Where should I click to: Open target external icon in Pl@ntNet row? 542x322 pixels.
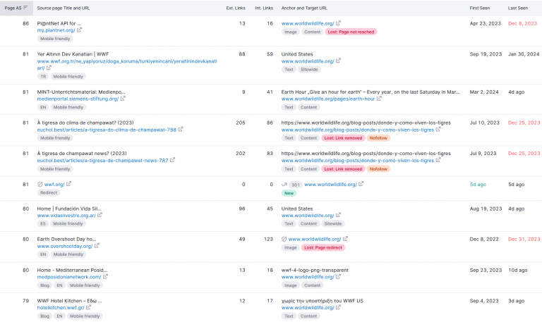[x=338, y=23]
